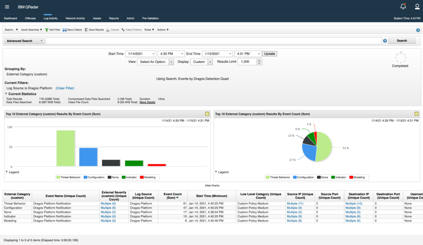Change Advanced Search mode dropdown
The width and height of the screenshot is (423, 245).
click(x=24, y=41)
